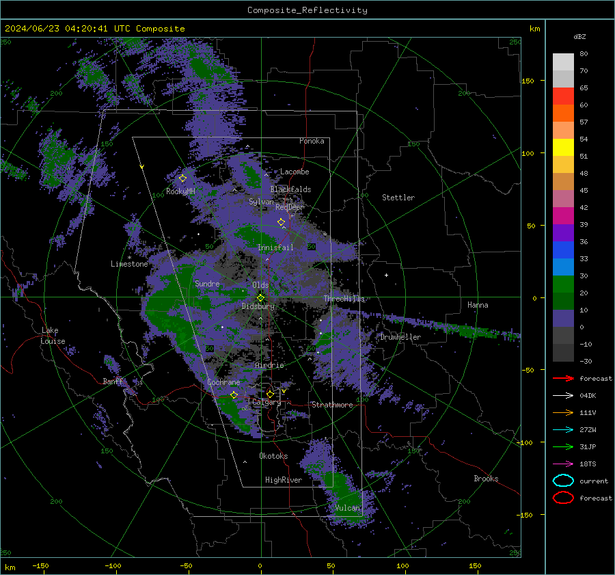The image size is (615, 575).
Task: Click the Olds city label
Action: click(260, 285)
